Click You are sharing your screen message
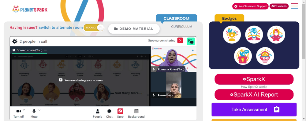The image size is (306, 121). click(81, 80)
